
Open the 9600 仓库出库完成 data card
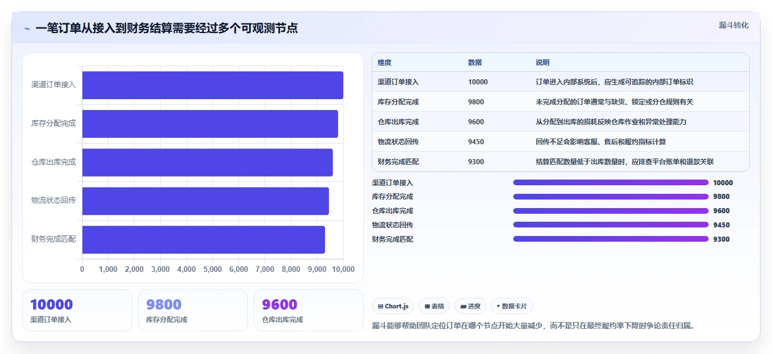click(308, 310)
